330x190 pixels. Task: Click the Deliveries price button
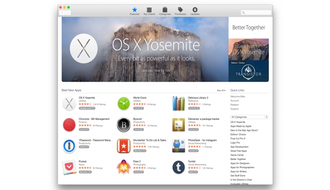(193, 129)
